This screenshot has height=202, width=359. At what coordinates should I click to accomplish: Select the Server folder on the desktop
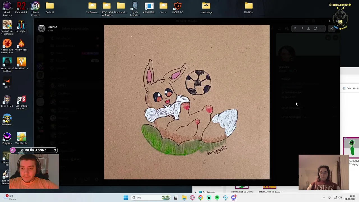(x=163, y=8)
